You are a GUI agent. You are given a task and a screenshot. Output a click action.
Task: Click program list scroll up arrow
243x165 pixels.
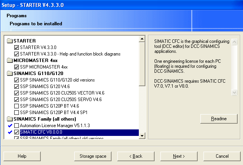[142, 39]
